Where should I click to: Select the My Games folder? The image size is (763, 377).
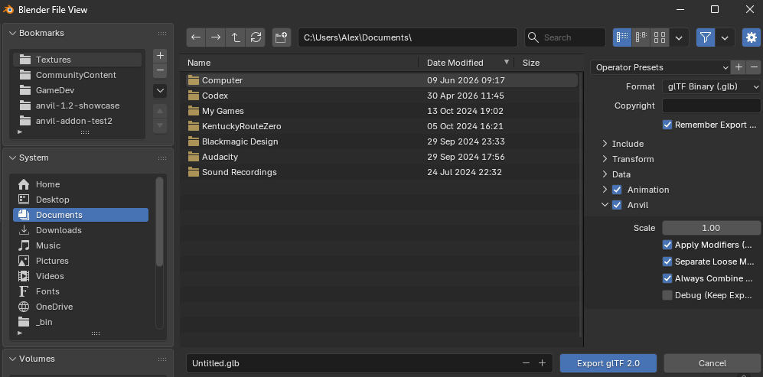[x=381, y=111]
